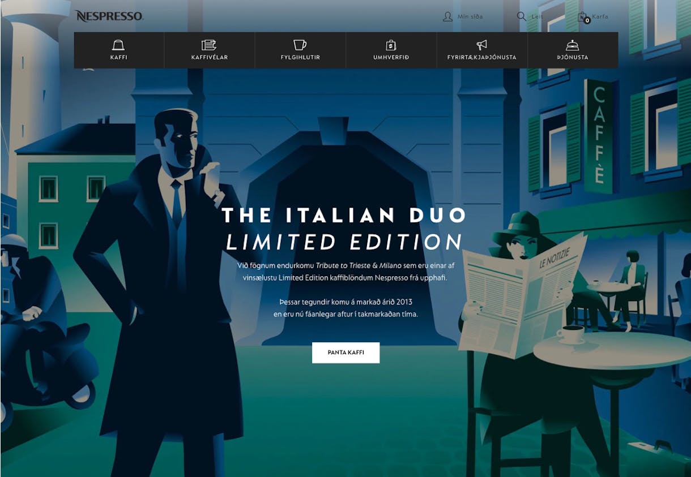The height and width of the screenshot is (477, 691).
Task: Click the service bell icon above Þjónusta
Action: (572, 45)
